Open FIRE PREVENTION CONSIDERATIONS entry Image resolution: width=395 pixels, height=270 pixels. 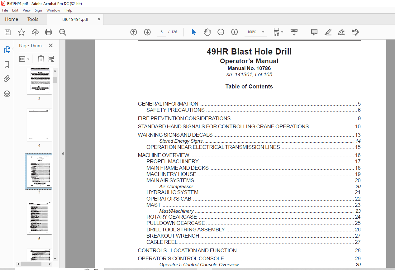point(249,118)
